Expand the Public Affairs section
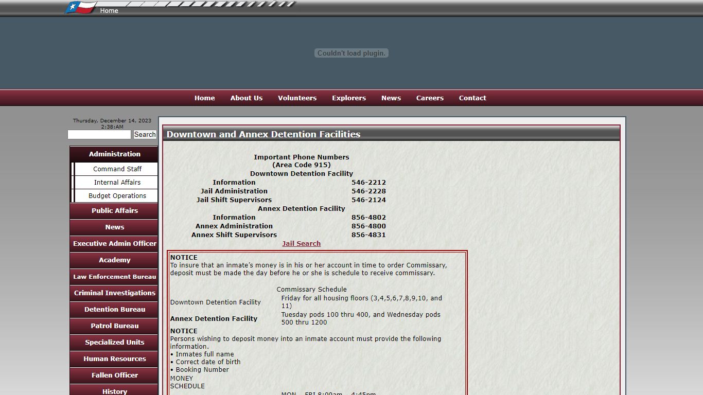This screenshot has height=395, width=703. click(x=114, y=211)
